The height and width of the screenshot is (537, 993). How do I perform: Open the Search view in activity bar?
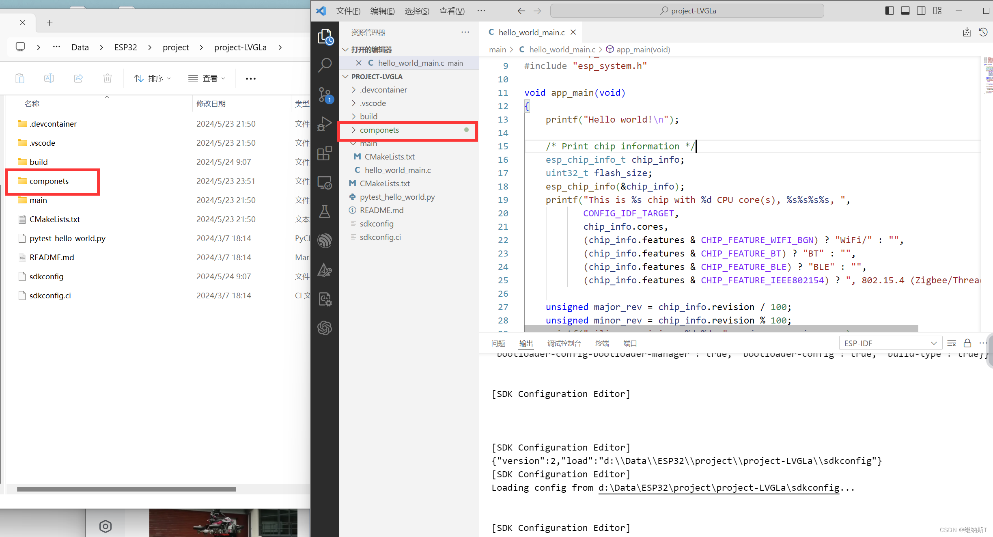(x=325, y=65)
